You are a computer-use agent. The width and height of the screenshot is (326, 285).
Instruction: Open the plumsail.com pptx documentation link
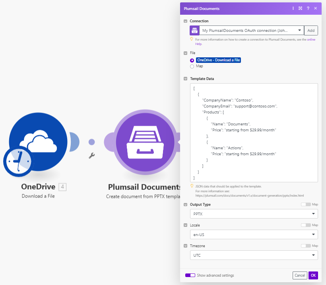coord(250,195)
